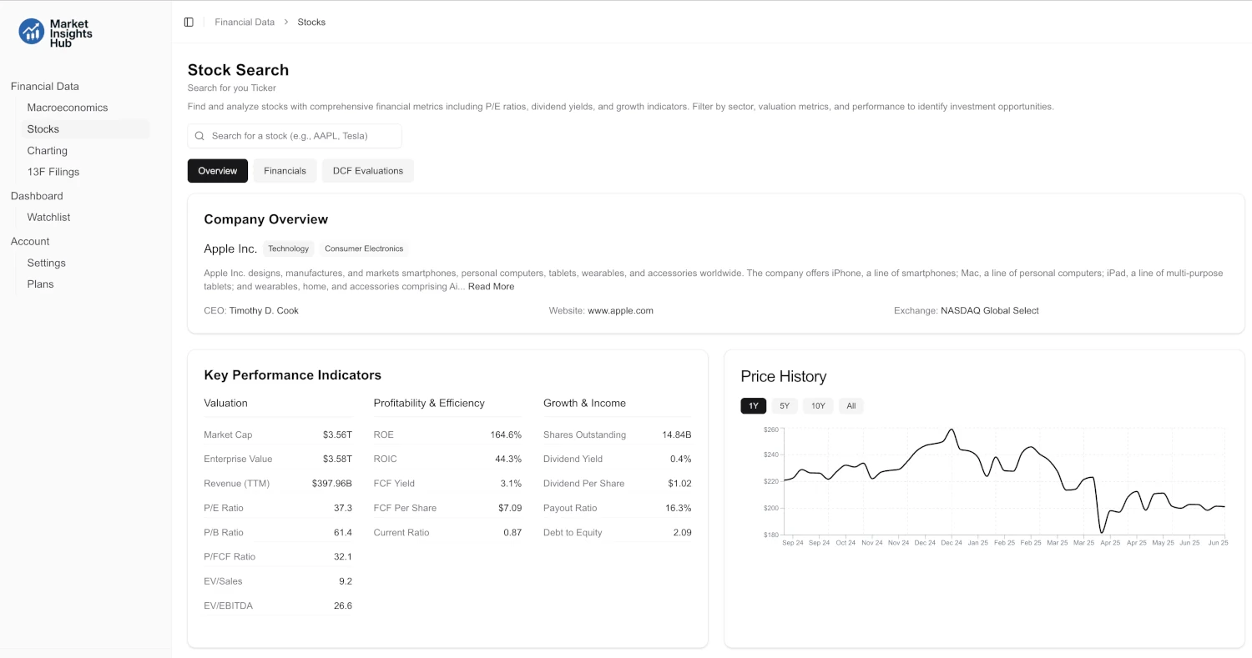Viewport: 1252px width, 658px height.
Task: Select the 5Y price history range
Action: point(784,405)
